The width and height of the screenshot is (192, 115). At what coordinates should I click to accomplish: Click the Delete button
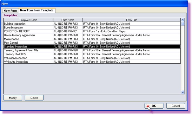34,98
